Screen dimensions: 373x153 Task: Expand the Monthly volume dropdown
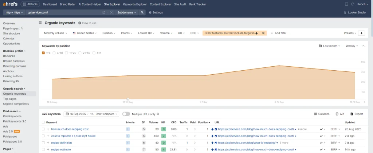click(55, 33)
